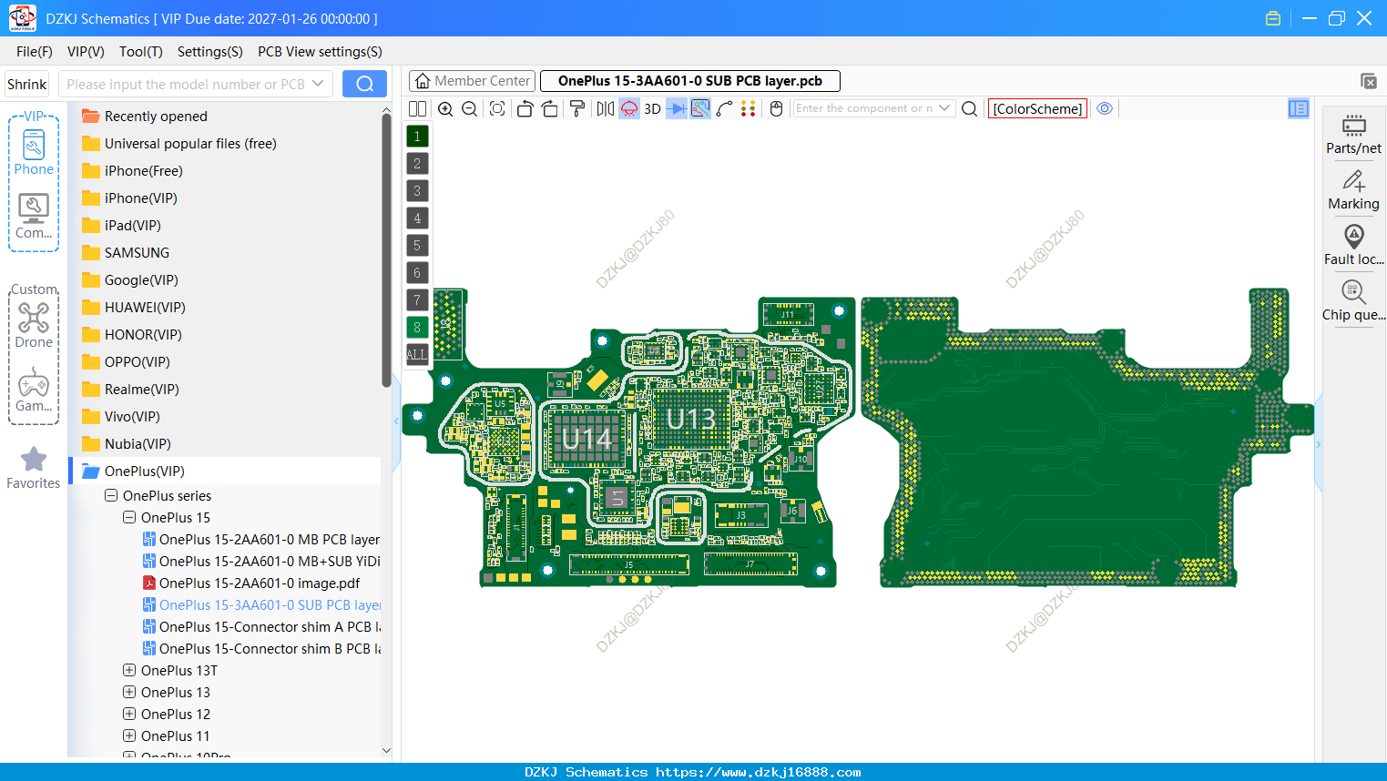This screenshot has width=1387, height=781.
Task: Select the Phone category
Action: (34, 153)
